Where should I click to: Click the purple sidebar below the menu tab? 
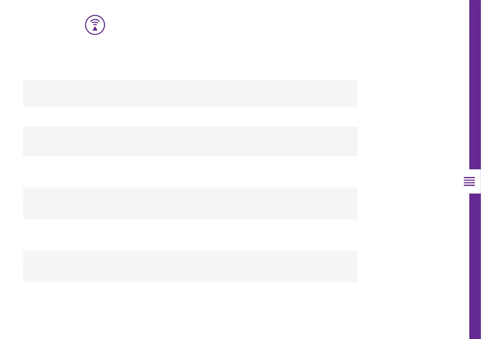coord(475,267)
